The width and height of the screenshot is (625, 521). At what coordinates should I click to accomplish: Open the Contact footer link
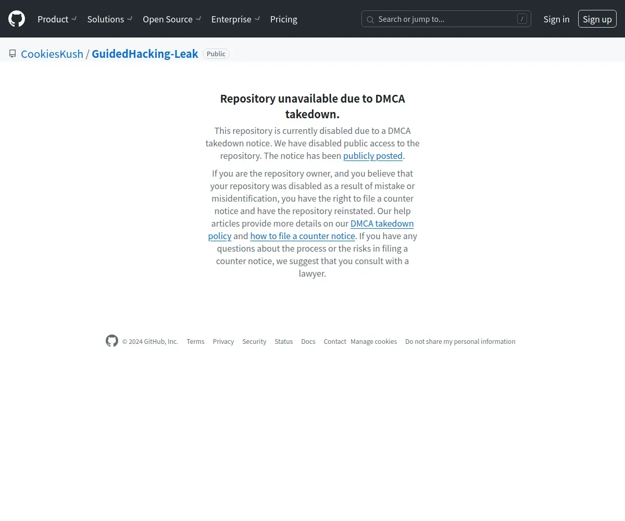335,342
